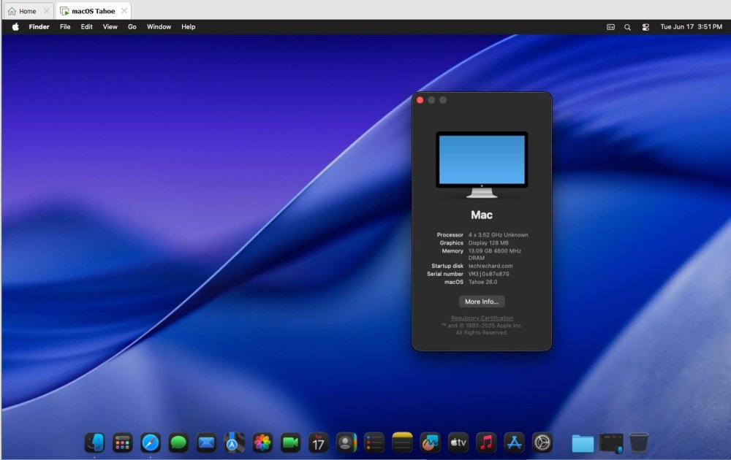The image size is (731, 460).
Task: Click the serial number VM3j0s07o87G
Action: point(488,274)
